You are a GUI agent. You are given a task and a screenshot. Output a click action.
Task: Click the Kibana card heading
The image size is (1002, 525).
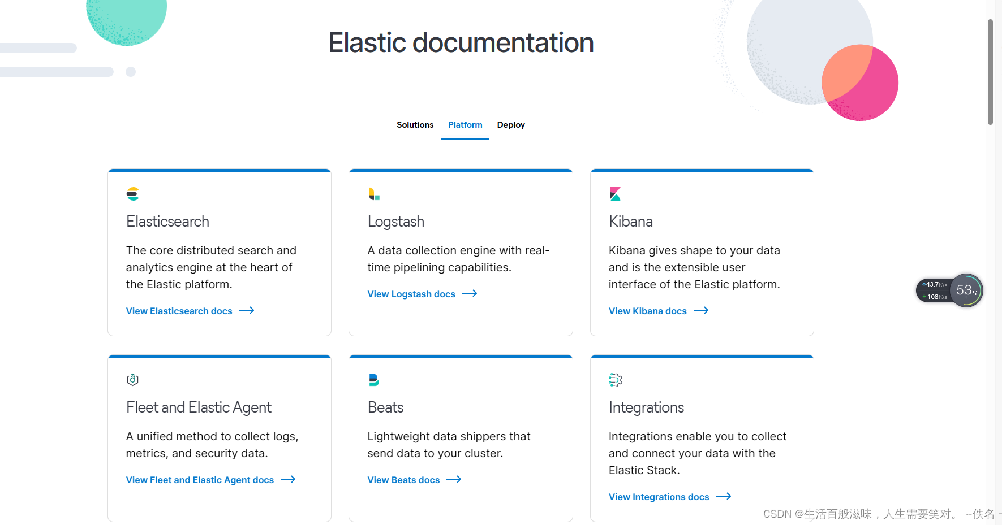pos(631,222)
